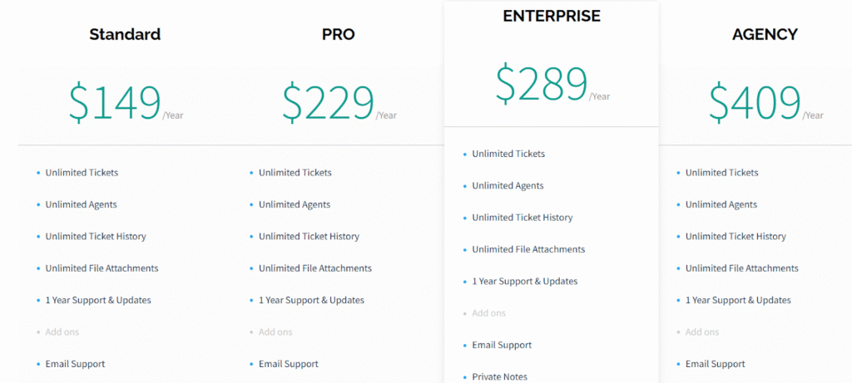Select the PRO plan heading
Screen dimensions: 852x383
[x=338, y=35]
